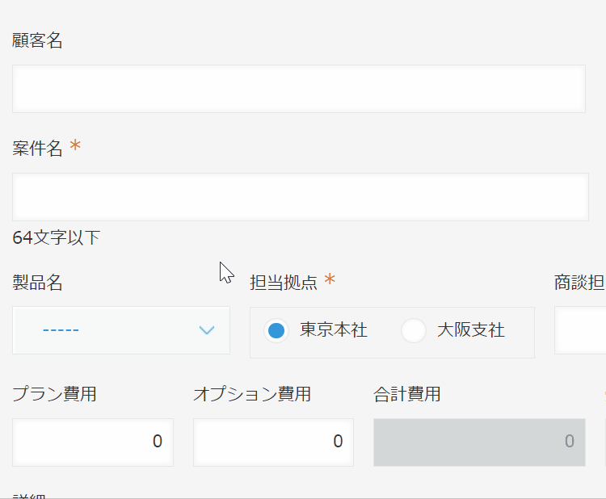Click the 顧客名 text input field
The width and height of the screenshot is (606, 499).
pos(298,89)
